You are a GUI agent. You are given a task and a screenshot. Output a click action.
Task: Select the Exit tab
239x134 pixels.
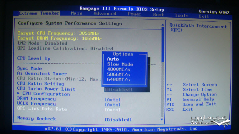pos(204,16)
